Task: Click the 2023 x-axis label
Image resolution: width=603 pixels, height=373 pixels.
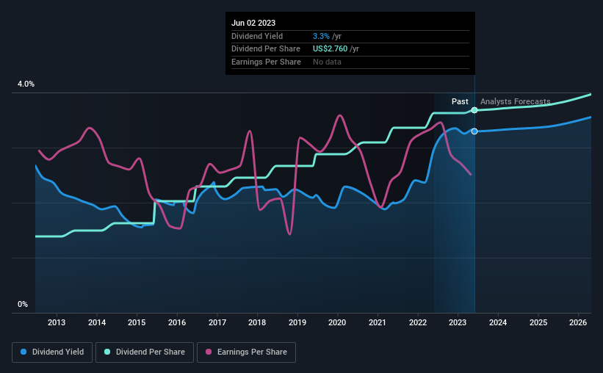Action: [458, 322]
